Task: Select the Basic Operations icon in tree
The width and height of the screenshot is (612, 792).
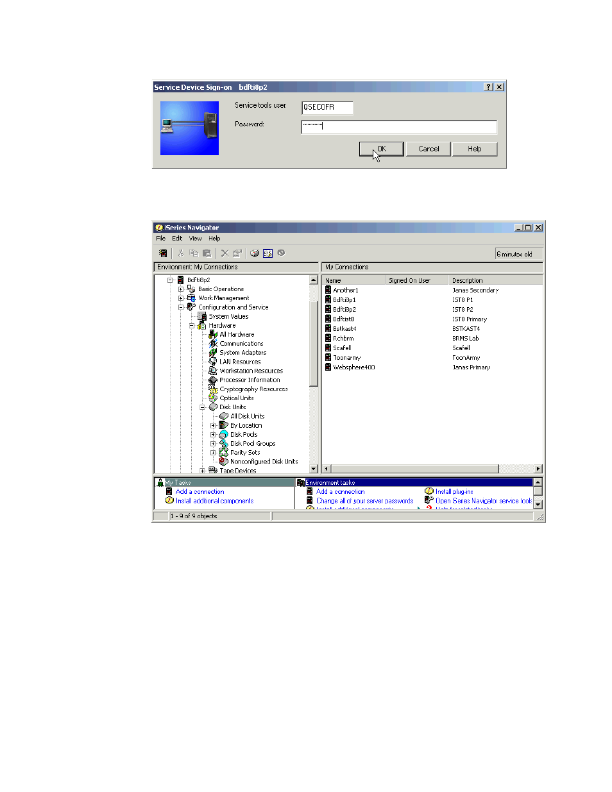Action: click(x=191, y=289)
